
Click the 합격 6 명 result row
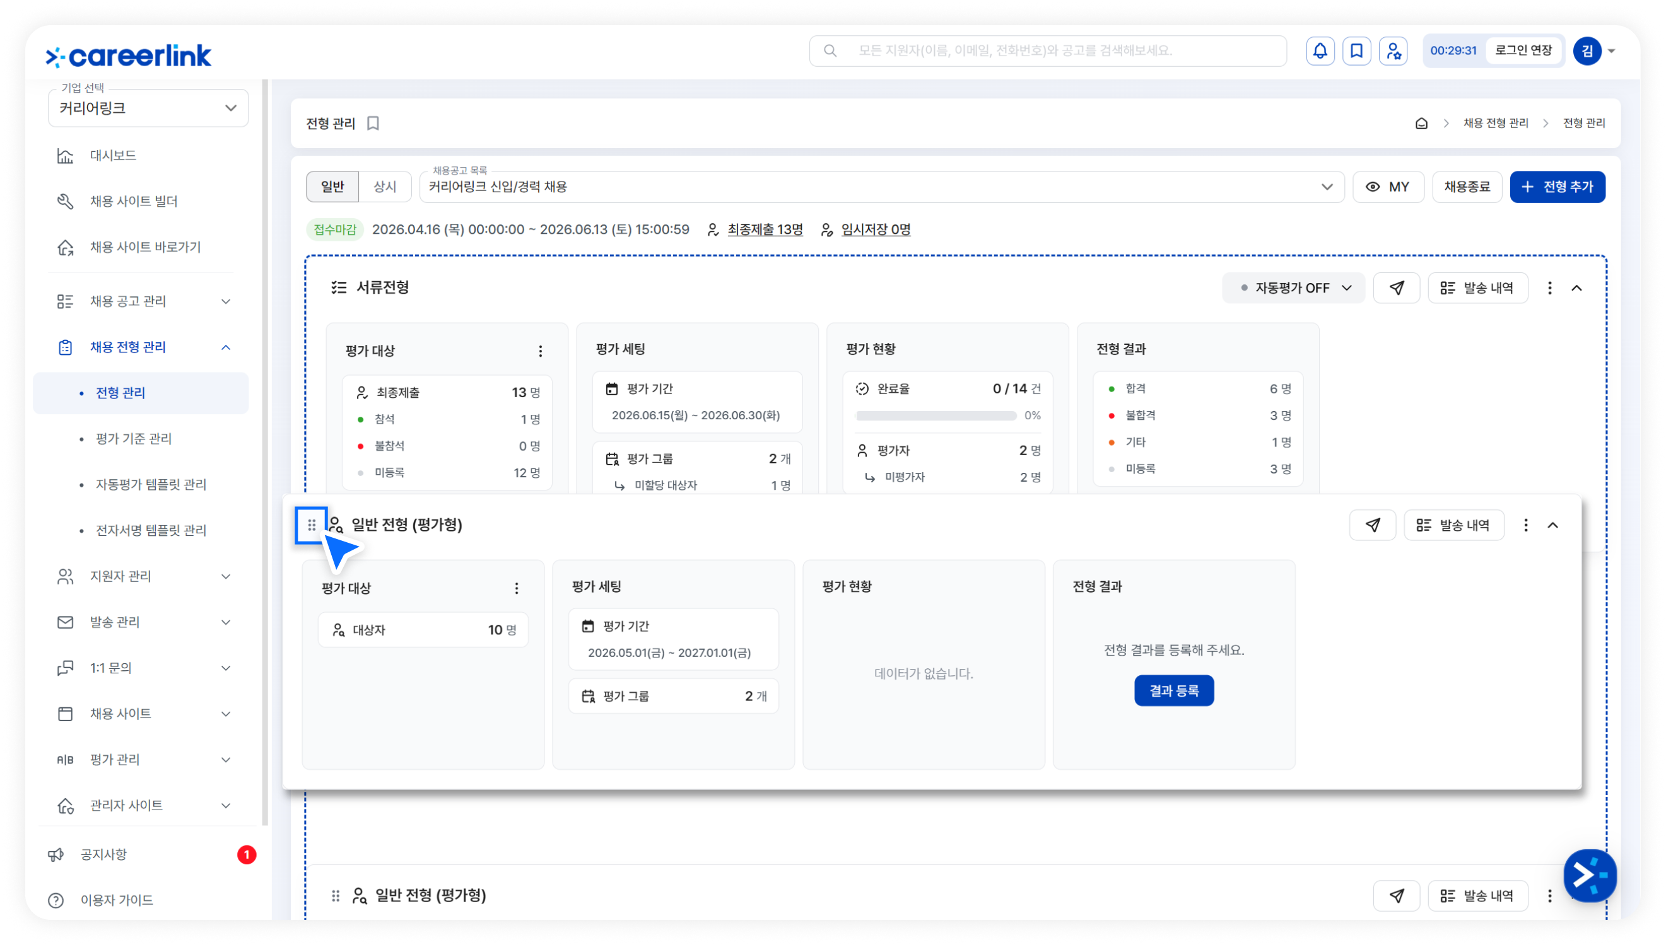coord(1199,390)
